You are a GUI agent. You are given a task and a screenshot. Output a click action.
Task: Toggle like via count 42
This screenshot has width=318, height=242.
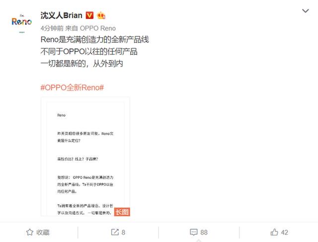click(284, 233)
